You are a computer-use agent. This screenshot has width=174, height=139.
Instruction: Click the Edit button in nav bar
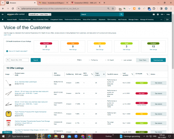(x=167, y=19)
